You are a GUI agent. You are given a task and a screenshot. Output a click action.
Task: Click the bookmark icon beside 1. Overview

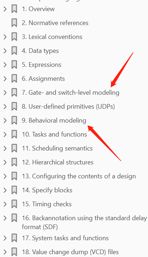point(14,9)
